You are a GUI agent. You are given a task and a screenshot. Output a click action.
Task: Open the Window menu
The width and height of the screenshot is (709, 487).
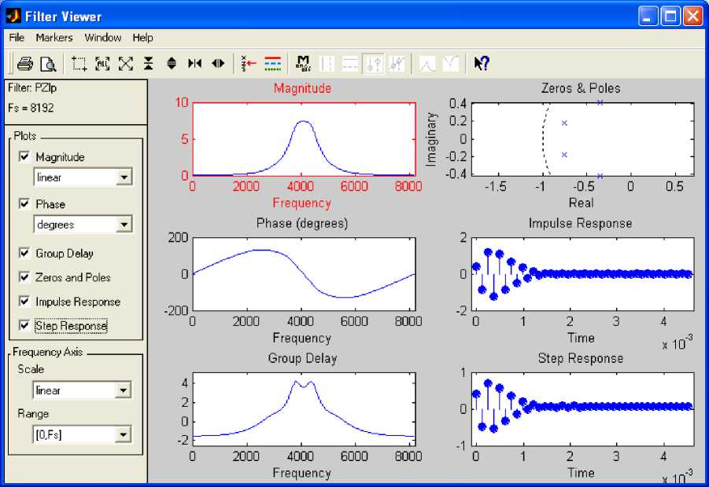(103, 38)
